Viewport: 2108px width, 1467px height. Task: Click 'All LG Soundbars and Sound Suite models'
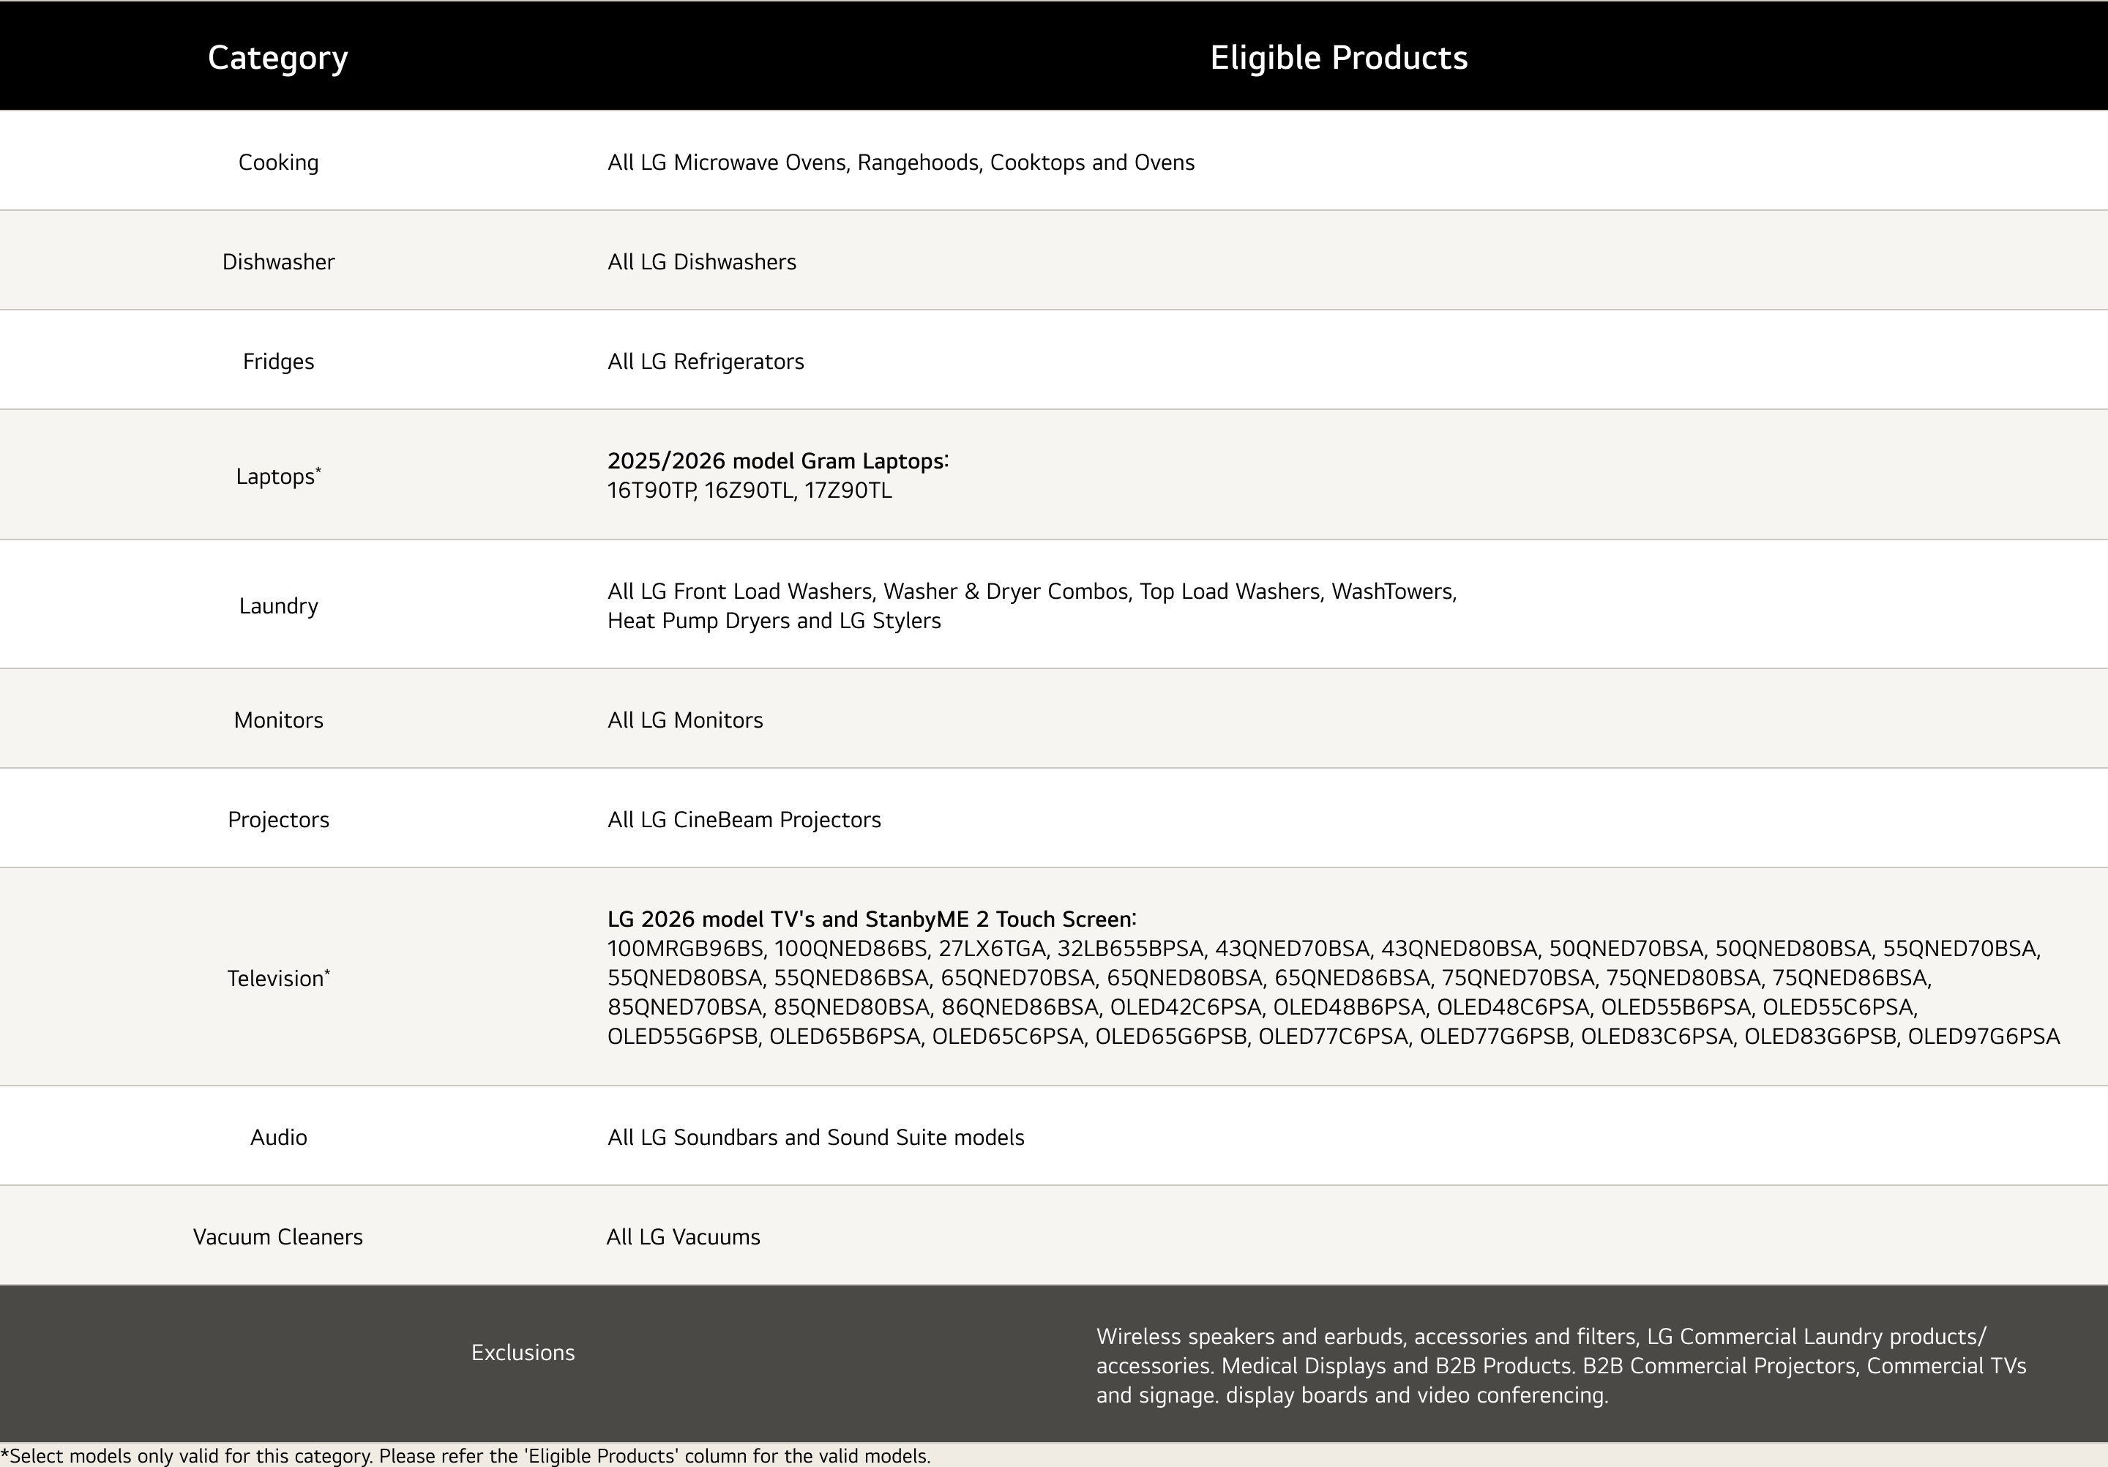point(815,1138)
